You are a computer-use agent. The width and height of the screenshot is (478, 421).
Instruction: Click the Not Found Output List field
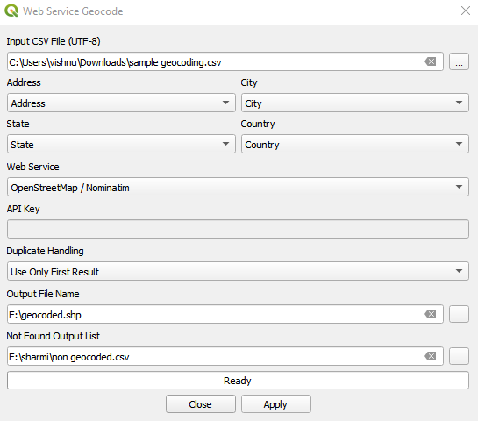click(225, 356)
